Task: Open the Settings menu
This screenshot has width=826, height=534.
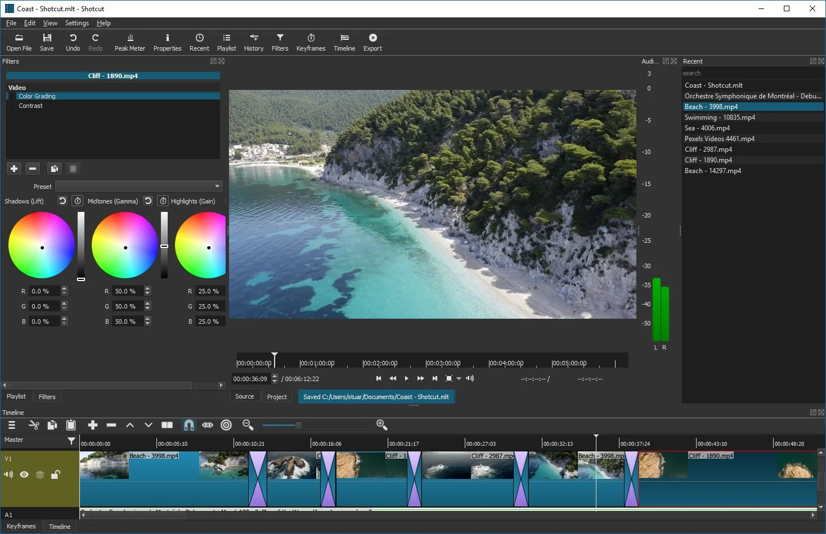Action: pyautogui.click(x=77, y=23)
